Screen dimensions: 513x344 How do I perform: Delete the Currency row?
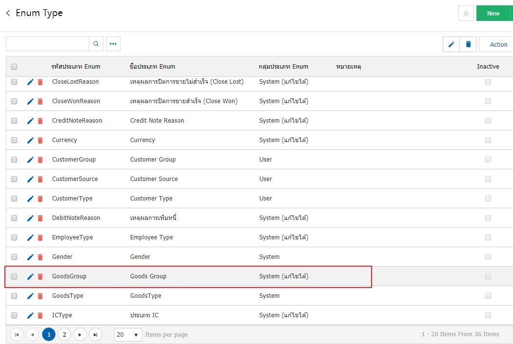(x=40, y=140)
